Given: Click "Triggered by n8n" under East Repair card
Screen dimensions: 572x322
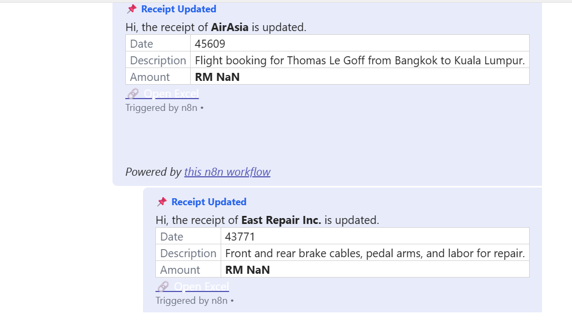Looking at the screenshot, I should pyautogui.click(x=191, y=301).
